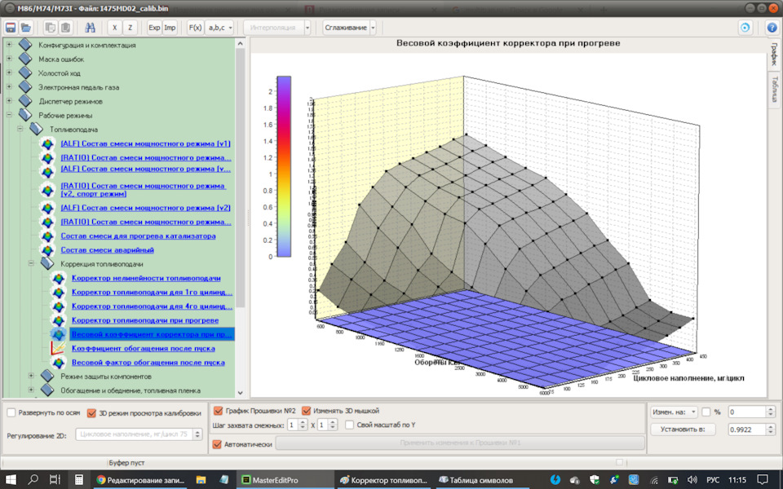The image size is (783, 489).
Task: Expand the 'Диспетчер режимов' tree node
Action: [9, 100]
